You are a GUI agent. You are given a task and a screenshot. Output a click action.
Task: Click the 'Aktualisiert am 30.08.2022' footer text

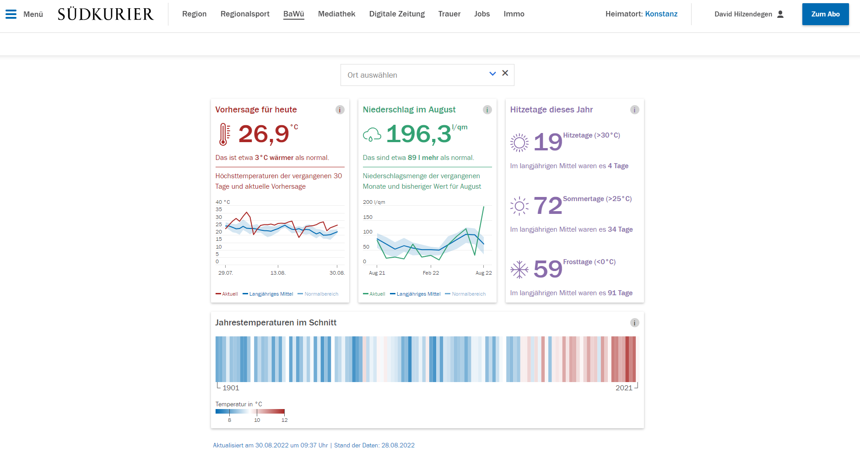click(x=270, y=445)
